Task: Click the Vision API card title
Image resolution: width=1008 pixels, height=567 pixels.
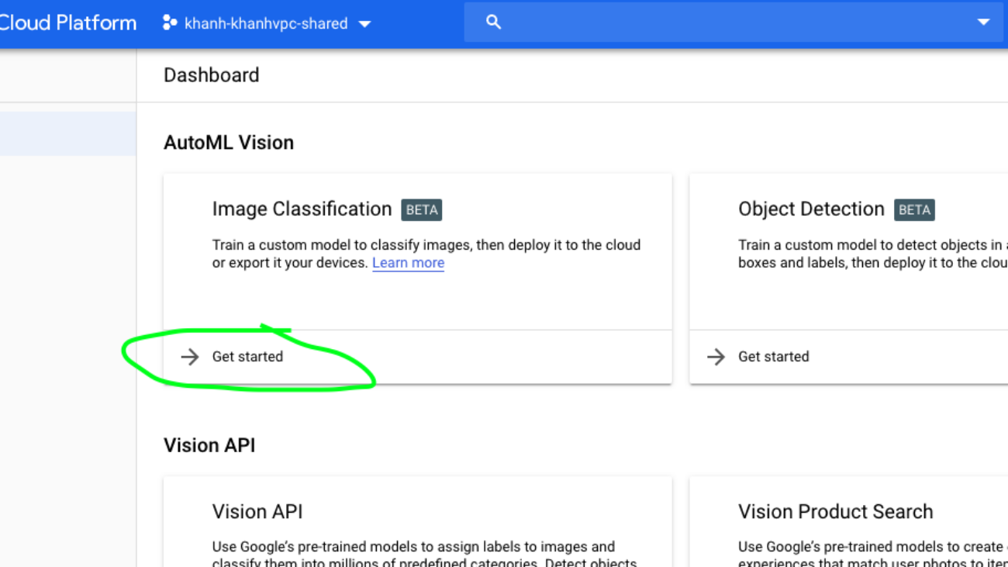Action: 257,512
